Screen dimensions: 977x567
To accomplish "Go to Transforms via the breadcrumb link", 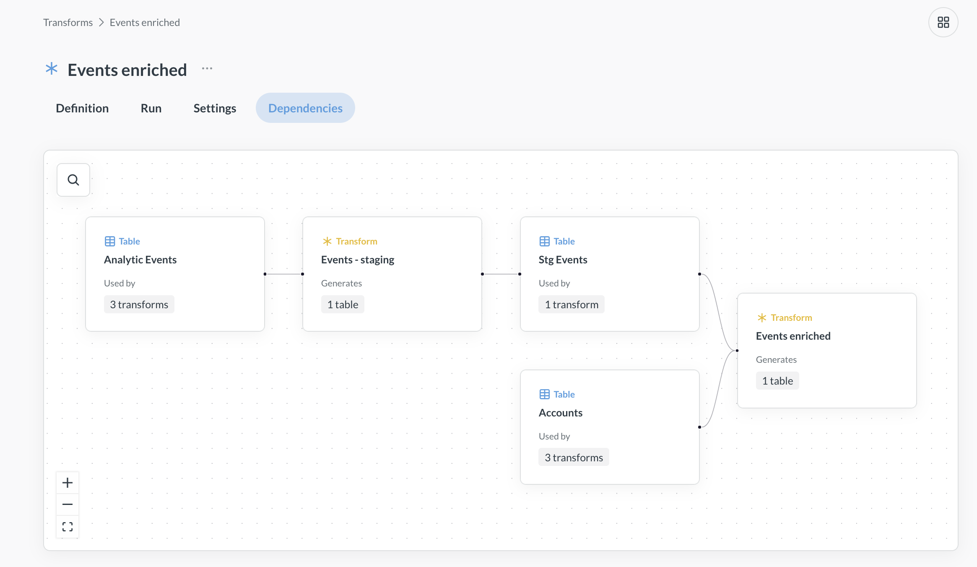I will coord(68,22).
